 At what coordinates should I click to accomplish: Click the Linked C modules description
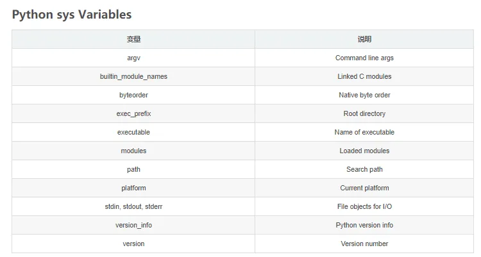(364, 76)
